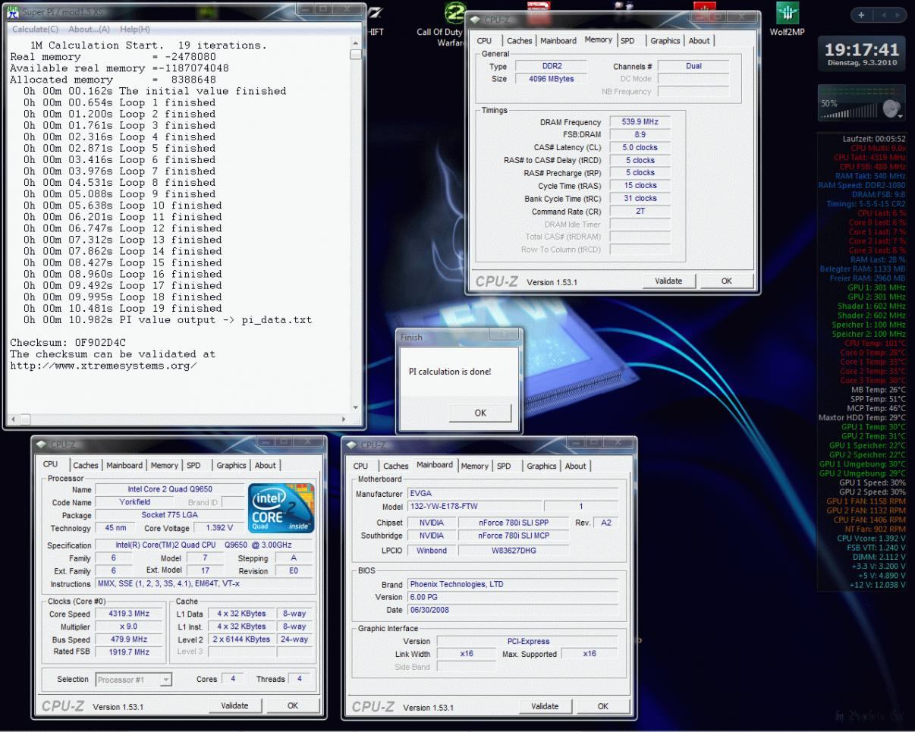The image size is (915, 732).
Task: Open the Help(H) menu in Super PI
Action: [135, 29]
